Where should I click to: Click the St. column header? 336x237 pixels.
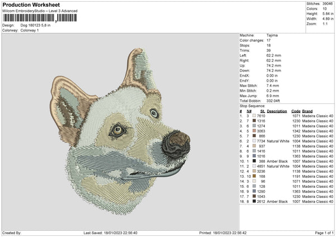click(x=262, y=111)
